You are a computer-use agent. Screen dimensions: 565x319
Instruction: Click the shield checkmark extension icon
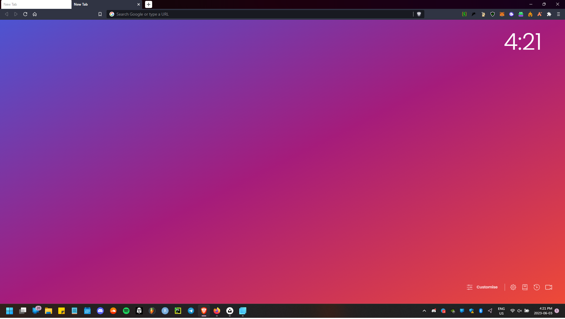point(492,14)
